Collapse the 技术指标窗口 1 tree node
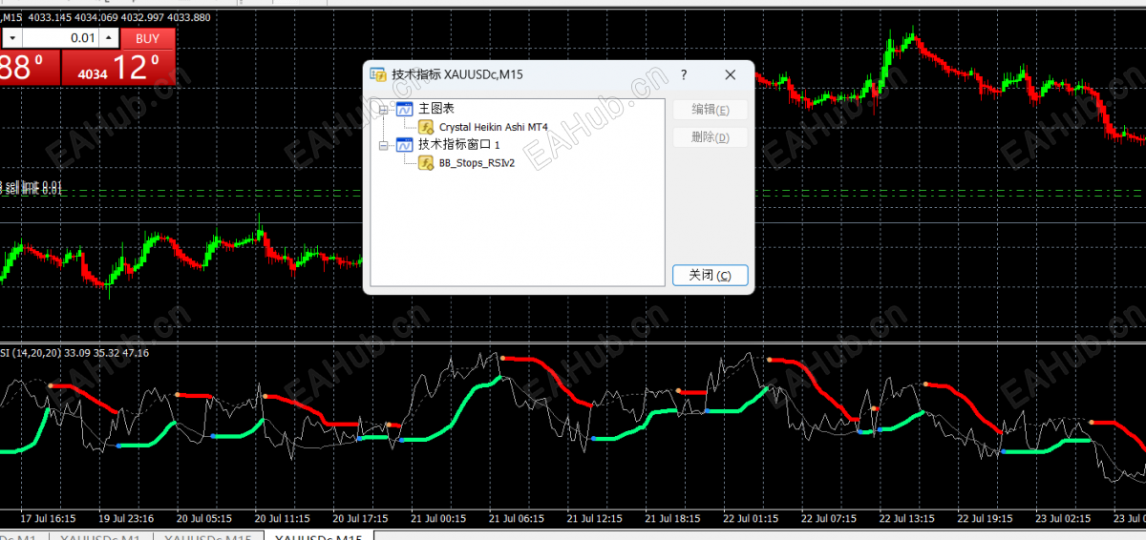This screenshot has width=1146, height=540. tap(384, 145)
